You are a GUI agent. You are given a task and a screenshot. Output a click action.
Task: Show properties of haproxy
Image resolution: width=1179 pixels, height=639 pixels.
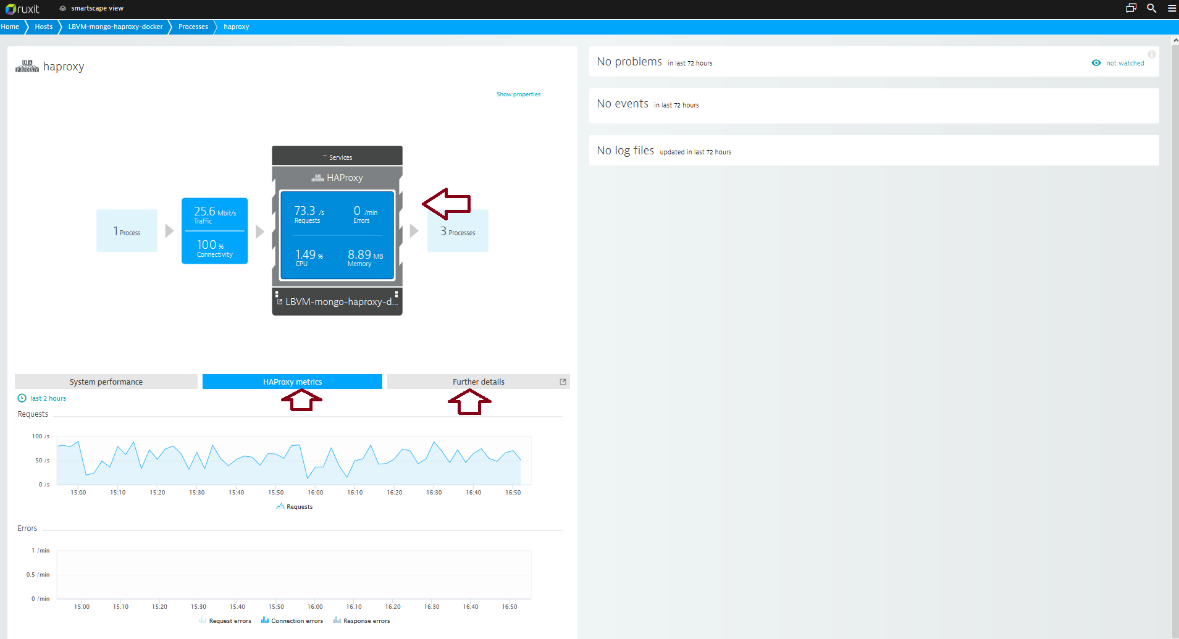pyautogui.click(x=519, y=94)
